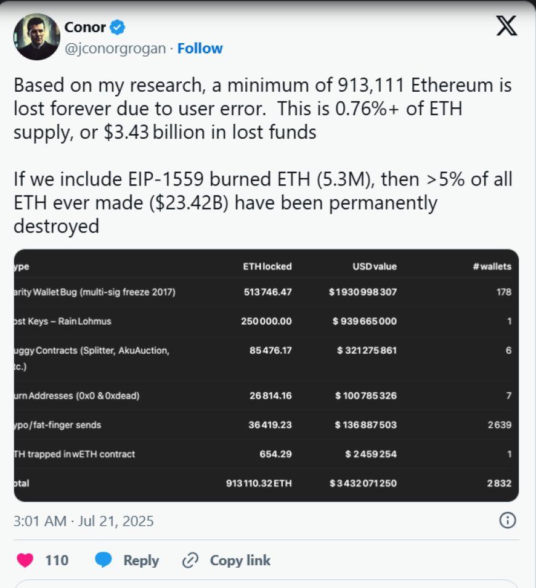Open the X logo link
Viewport: 536px width, 588px height.
tap(506, 25)
